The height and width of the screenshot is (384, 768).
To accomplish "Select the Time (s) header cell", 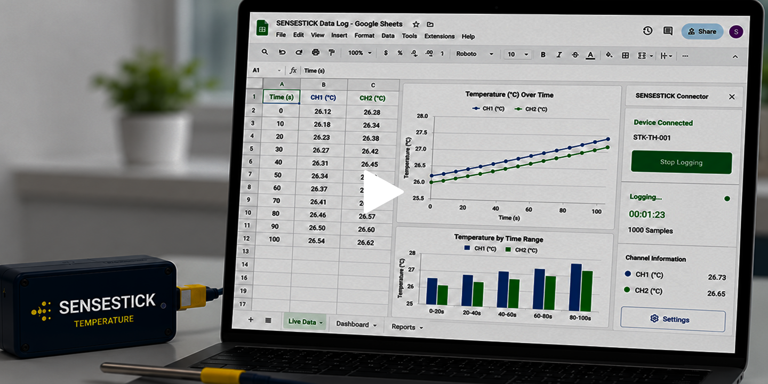I will pos(282,97).
